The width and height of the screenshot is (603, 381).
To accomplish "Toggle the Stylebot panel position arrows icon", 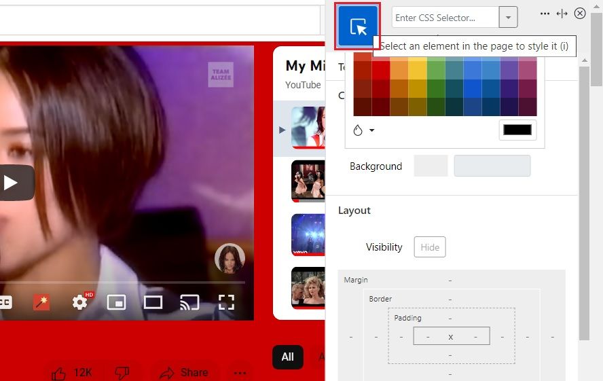I will tap(562, 14).
